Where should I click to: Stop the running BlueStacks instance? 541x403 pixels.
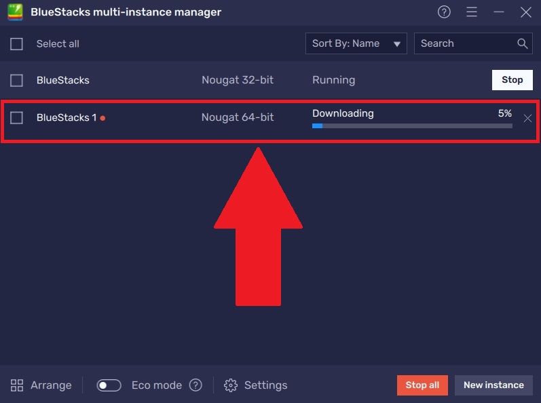click(512, 80)
